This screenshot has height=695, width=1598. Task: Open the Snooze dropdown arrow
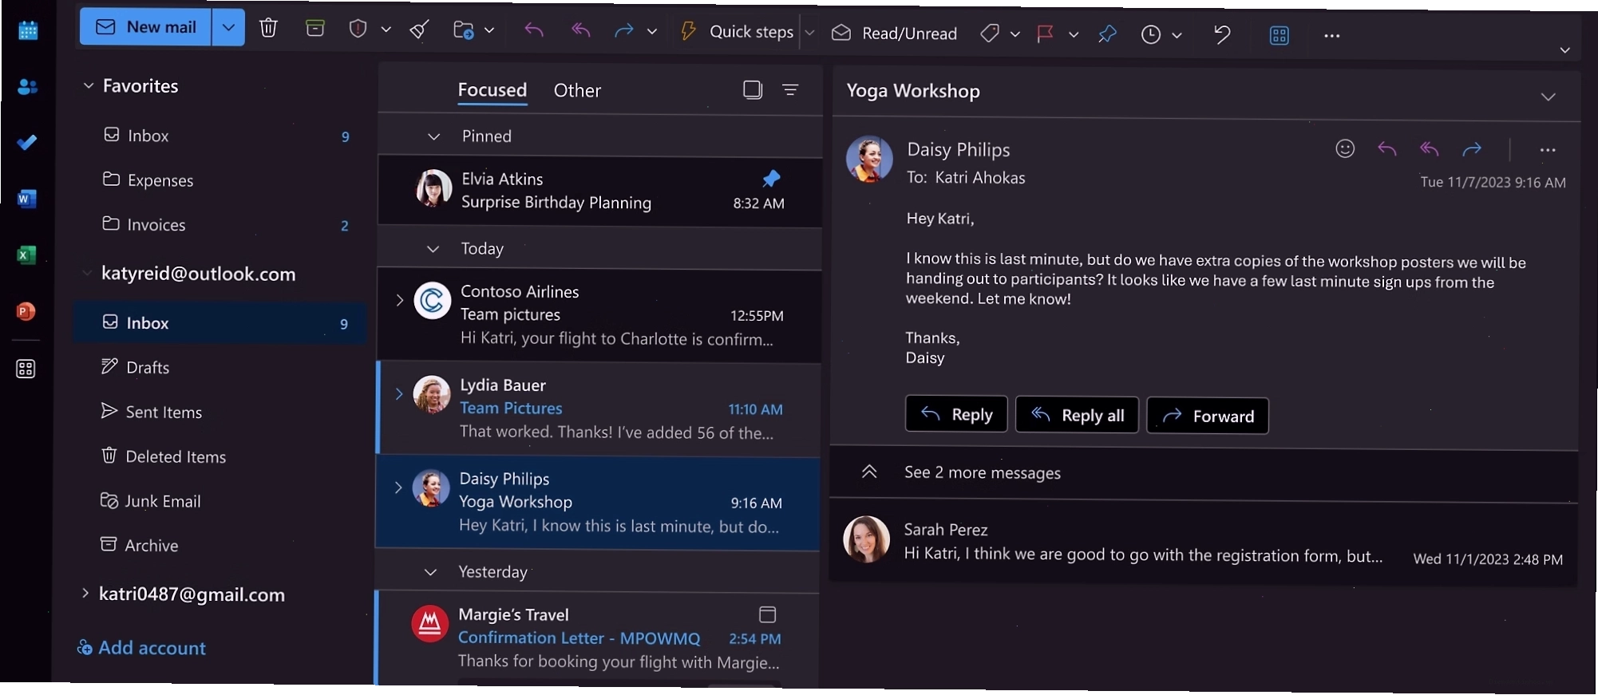pyautogui.click(x=1177, y=35)
